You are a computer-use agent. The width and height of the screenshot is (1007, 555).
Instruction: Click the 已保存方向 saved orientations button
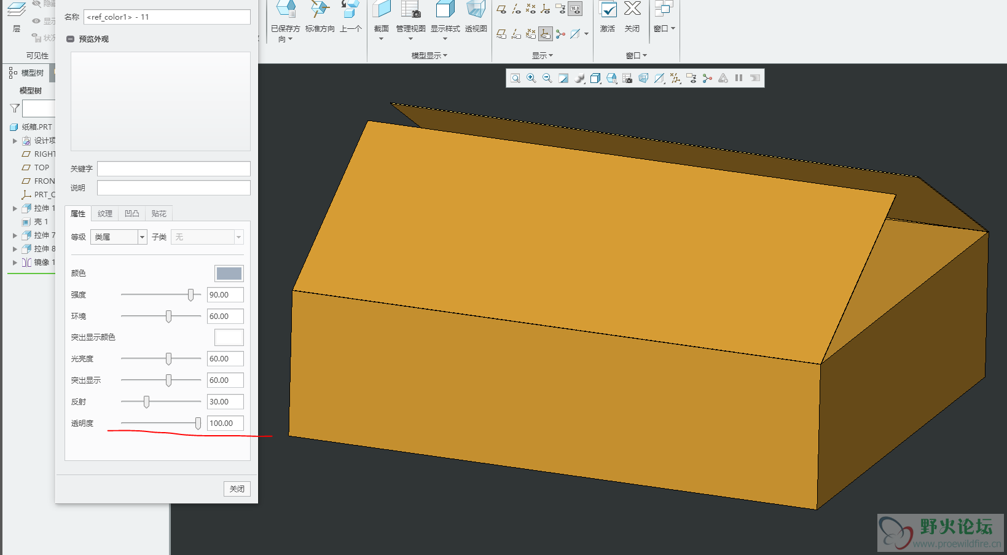[x=286, y=21]
